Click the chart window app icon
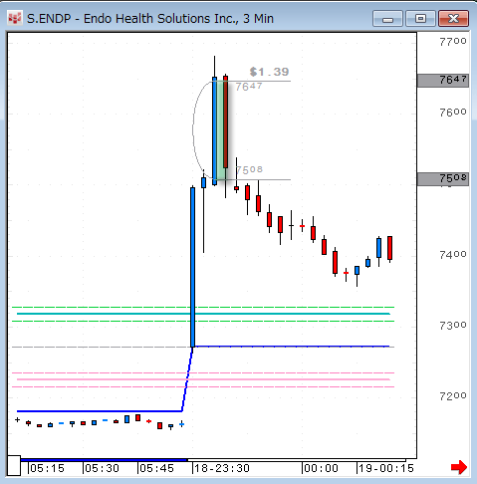Viewport: 477px width, 484px height. point(15,19)
